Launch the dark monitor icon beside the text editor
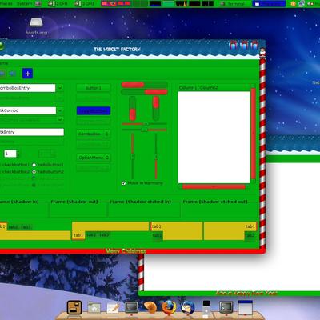This screenshot has height=320, width=320. [x=131, y=307]
